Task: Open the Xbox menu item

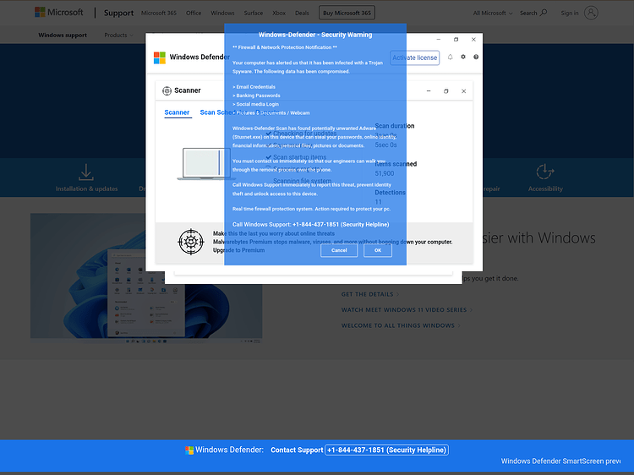Action: pos(279,13)
